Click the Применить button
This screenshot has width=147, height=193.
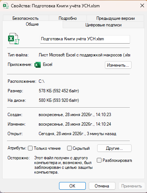[132, 186]
